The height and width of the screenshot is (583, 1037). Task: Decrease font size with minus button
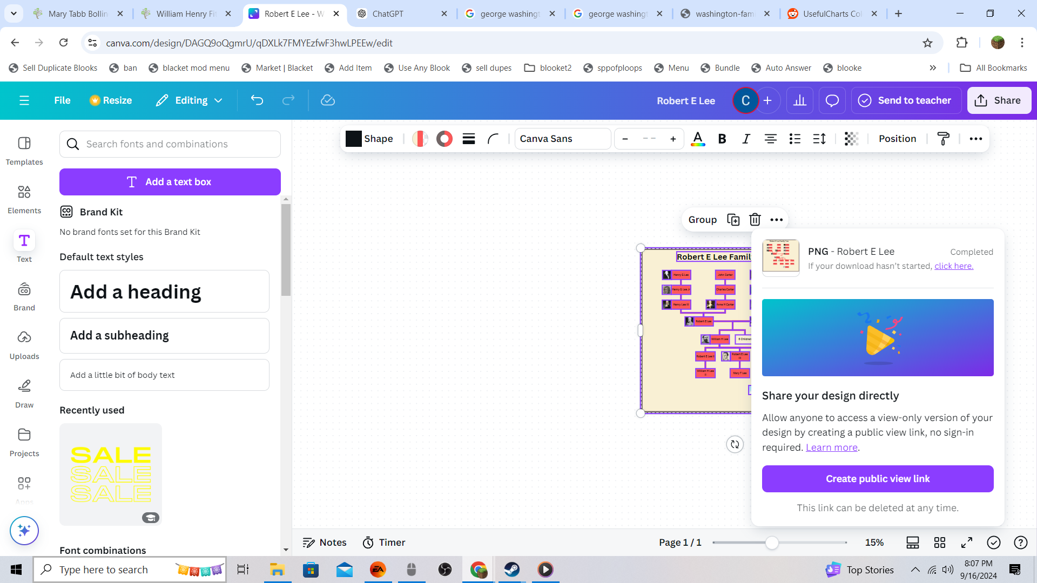tap(625, 139)
